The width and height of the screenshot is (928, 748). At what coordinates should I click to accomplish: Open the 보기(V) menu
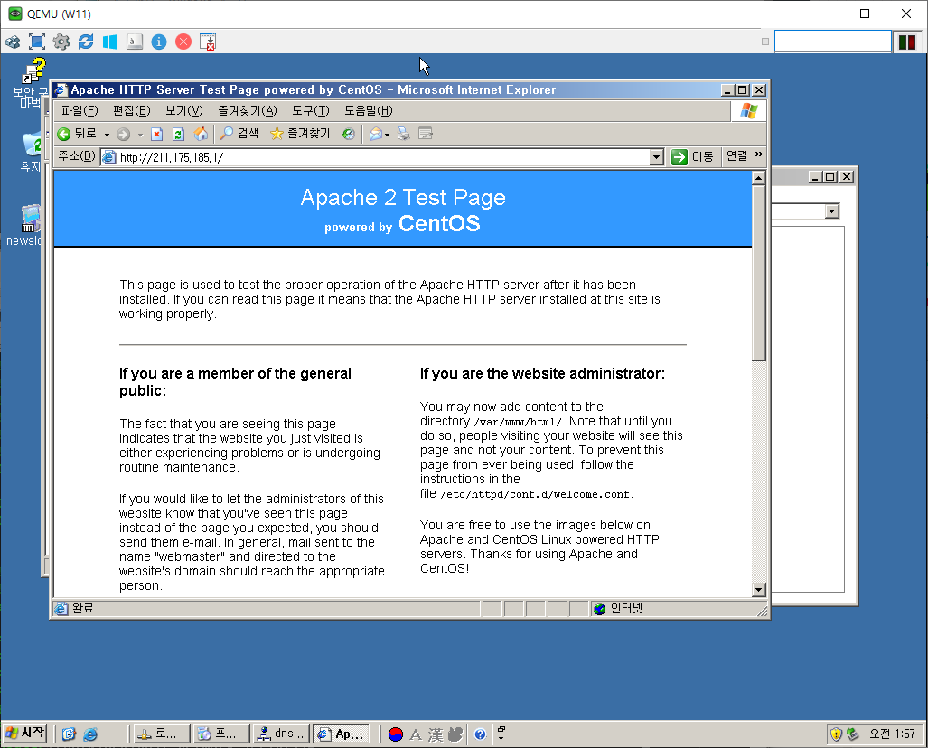(x=183, y=110)
